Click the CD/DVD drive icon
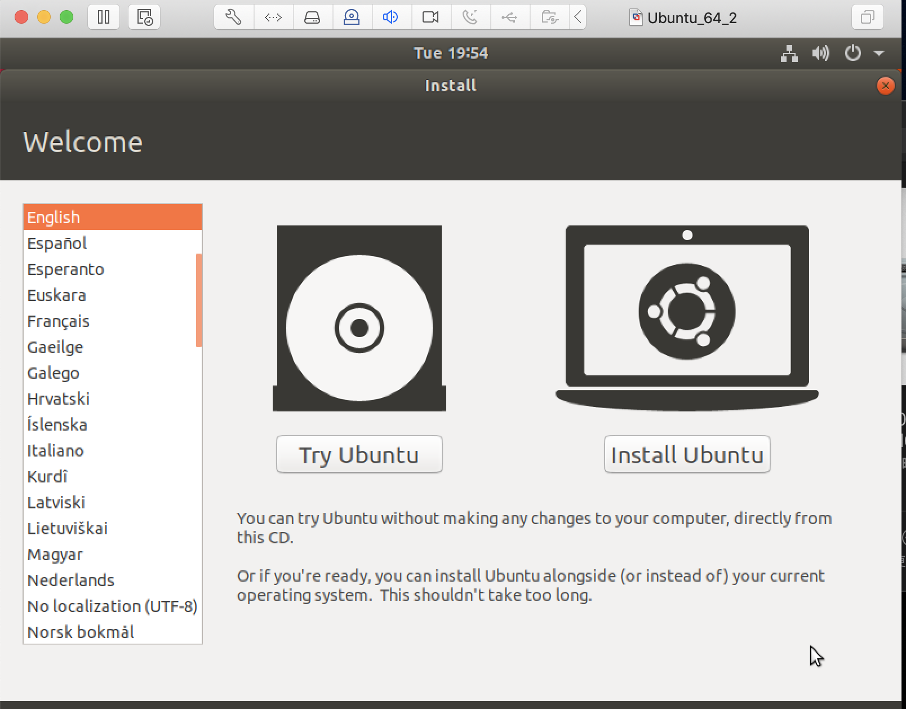Image resolution: width=906 pixels, height=709 pixels. 352,17
